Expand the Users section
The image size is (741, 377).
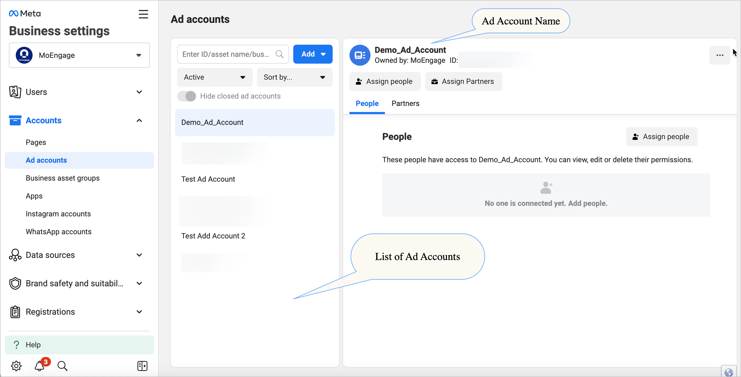[x=139, y=92]
